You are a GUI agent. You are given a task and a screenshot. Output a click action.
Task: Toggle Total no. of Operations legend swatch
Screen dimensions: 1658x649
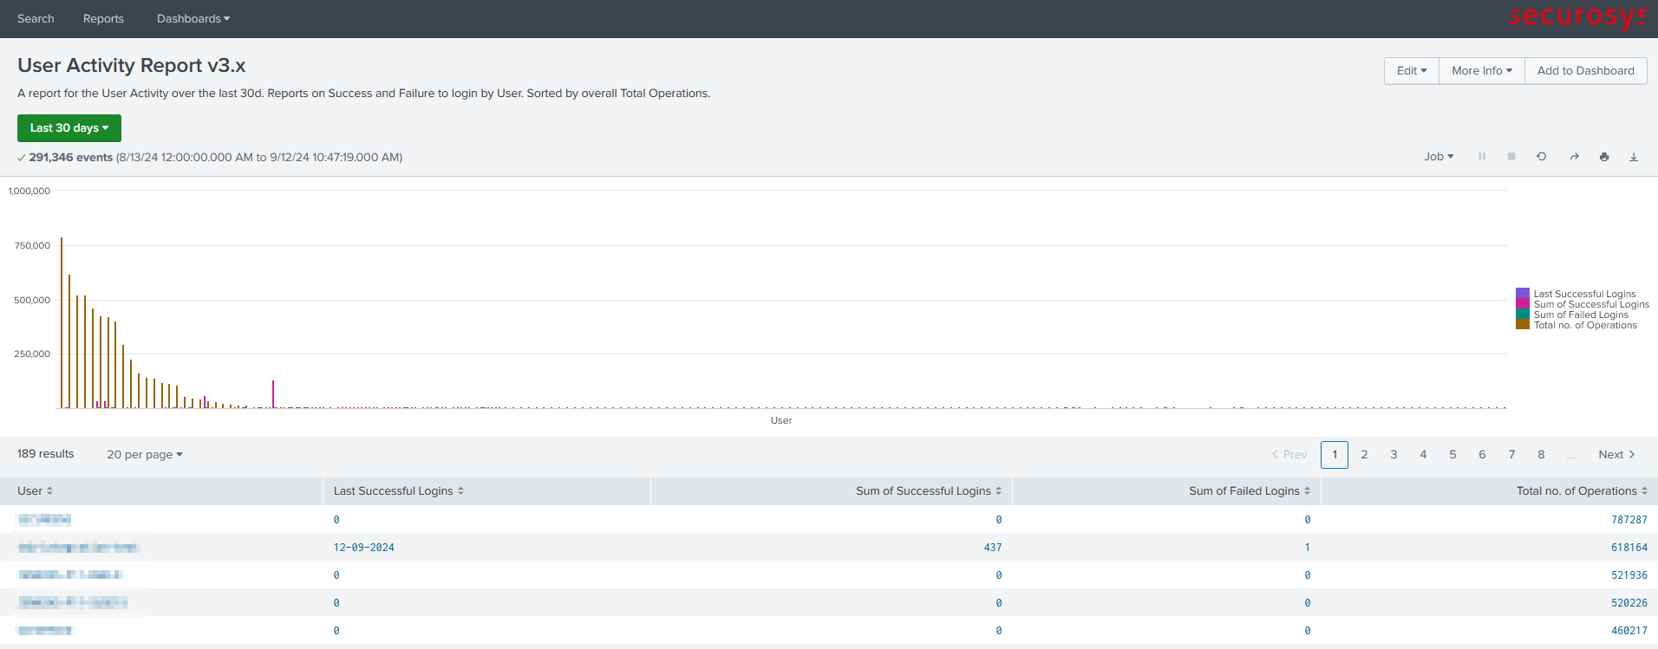1523,324
